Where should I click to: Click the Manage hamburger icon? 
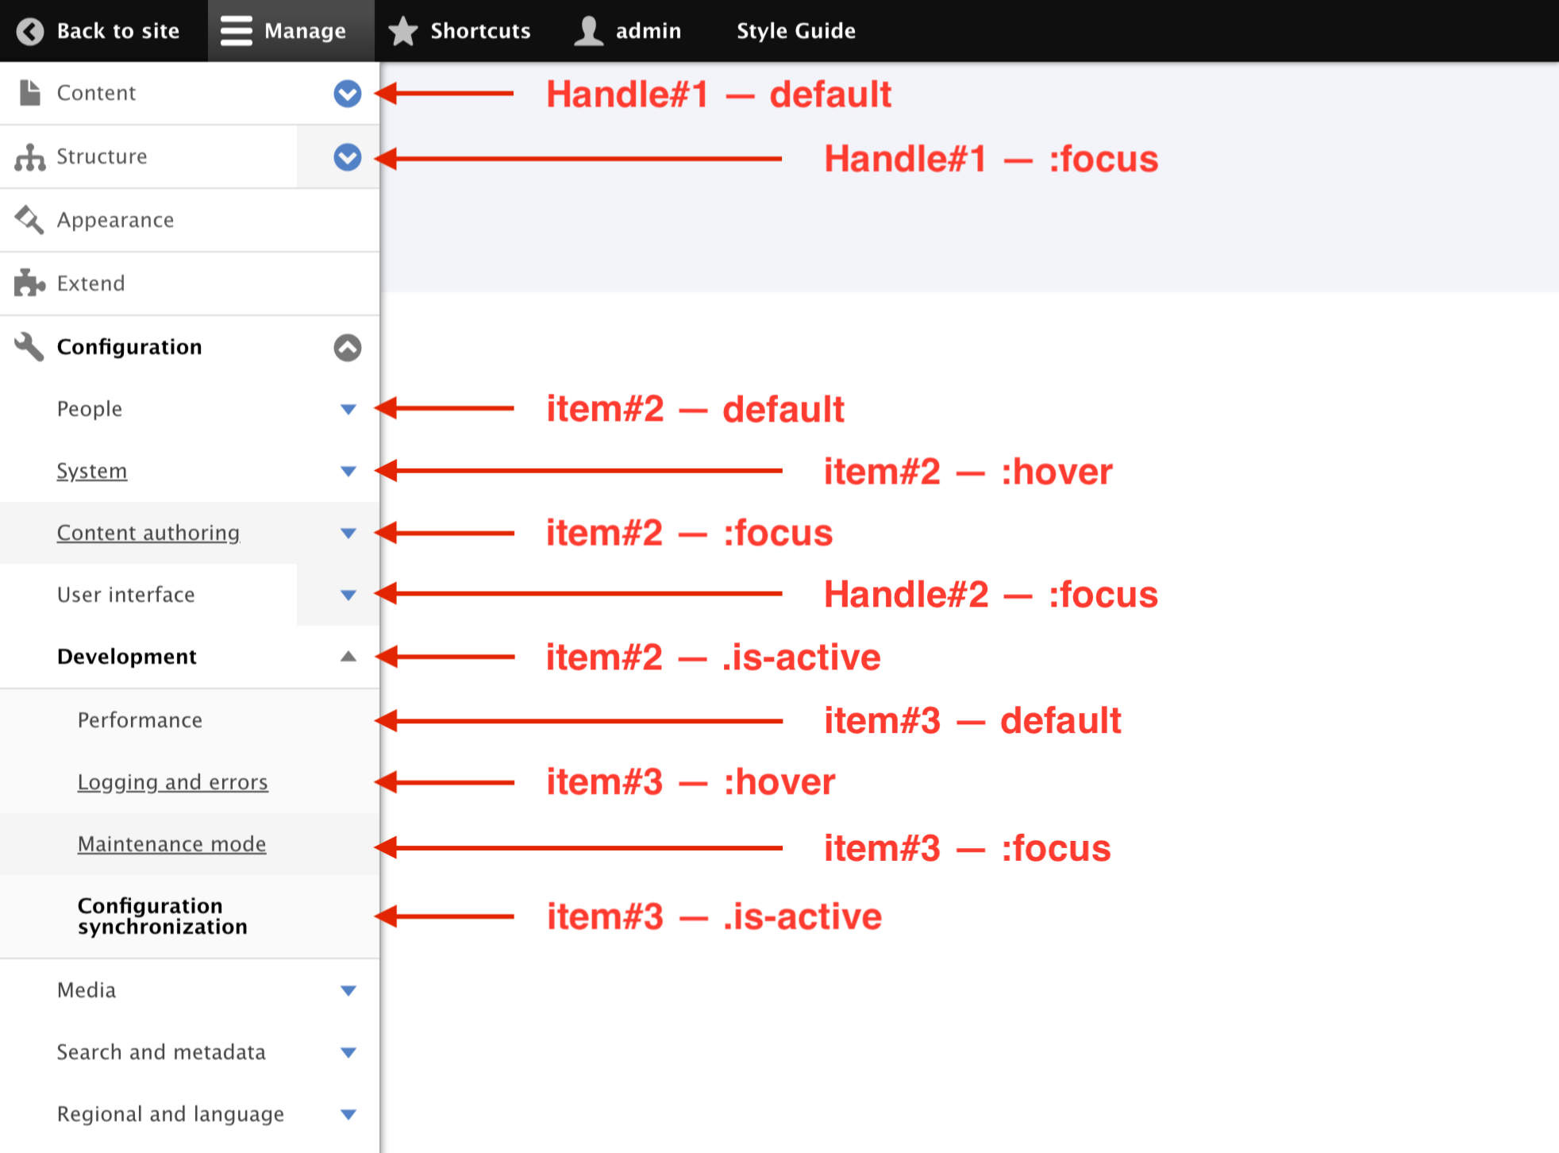click(236, 31)
